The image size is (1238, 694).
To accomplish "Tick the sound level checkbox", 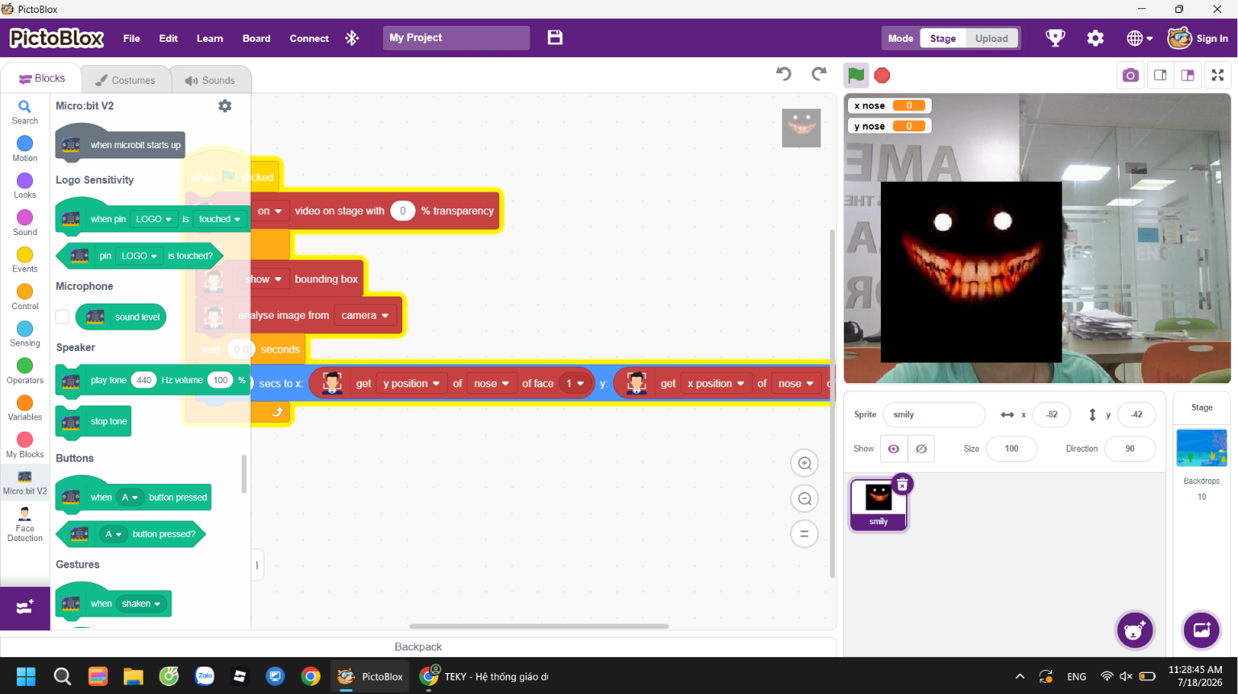I will [62, 317].
